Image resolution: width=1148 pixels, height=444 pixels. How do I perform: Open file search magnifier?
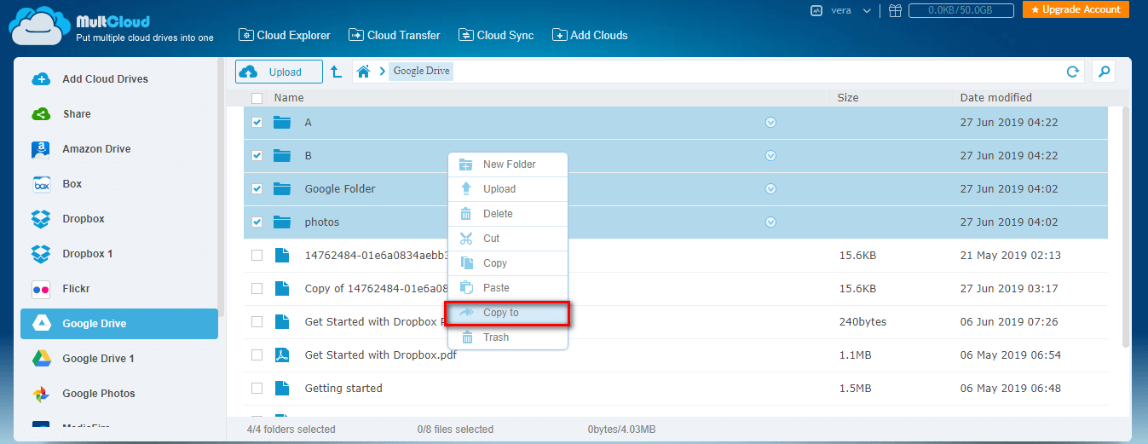coord(1104,72)
